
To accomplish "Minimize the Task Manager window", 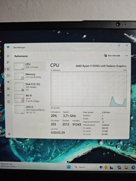I will pos(111,45).
